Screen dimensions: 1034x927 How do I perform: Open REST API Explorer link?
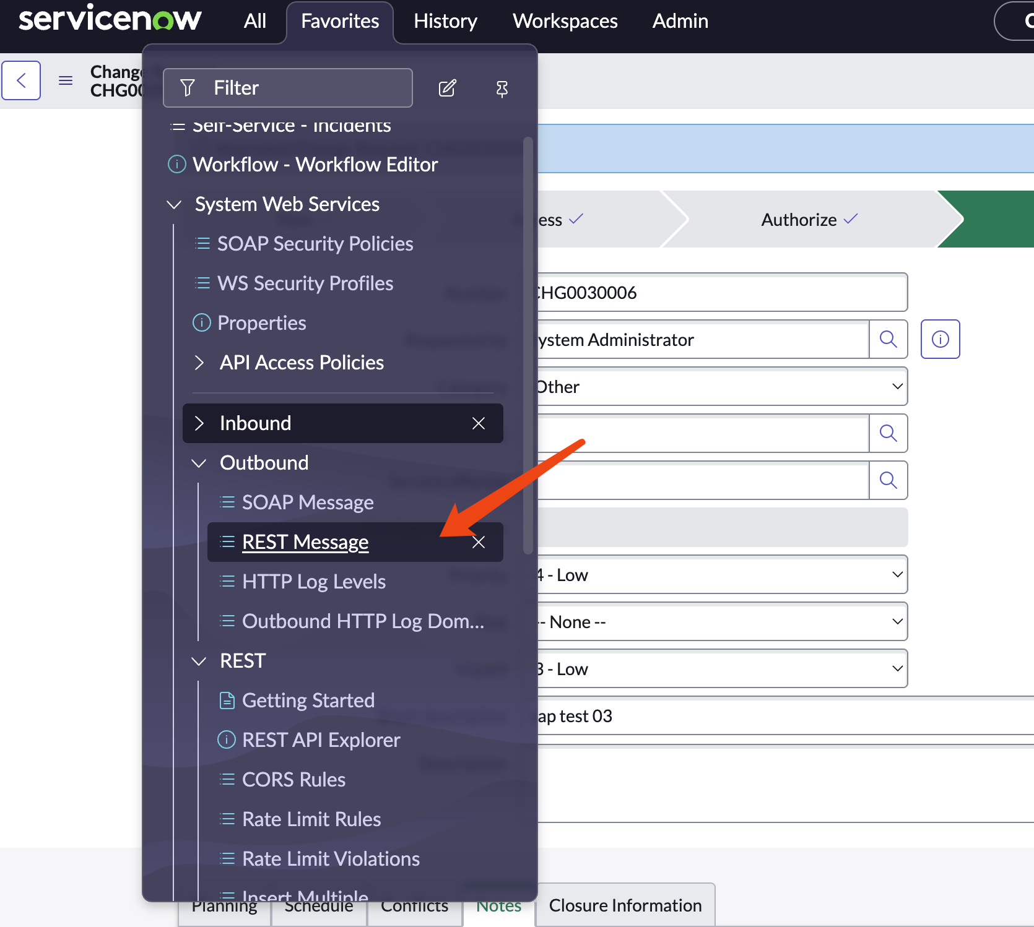click(x=321, y=740)
